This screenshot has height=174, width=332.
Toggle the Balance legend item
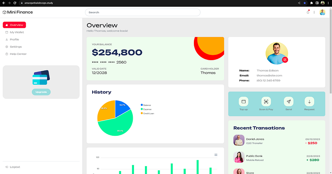pos(146,105)
